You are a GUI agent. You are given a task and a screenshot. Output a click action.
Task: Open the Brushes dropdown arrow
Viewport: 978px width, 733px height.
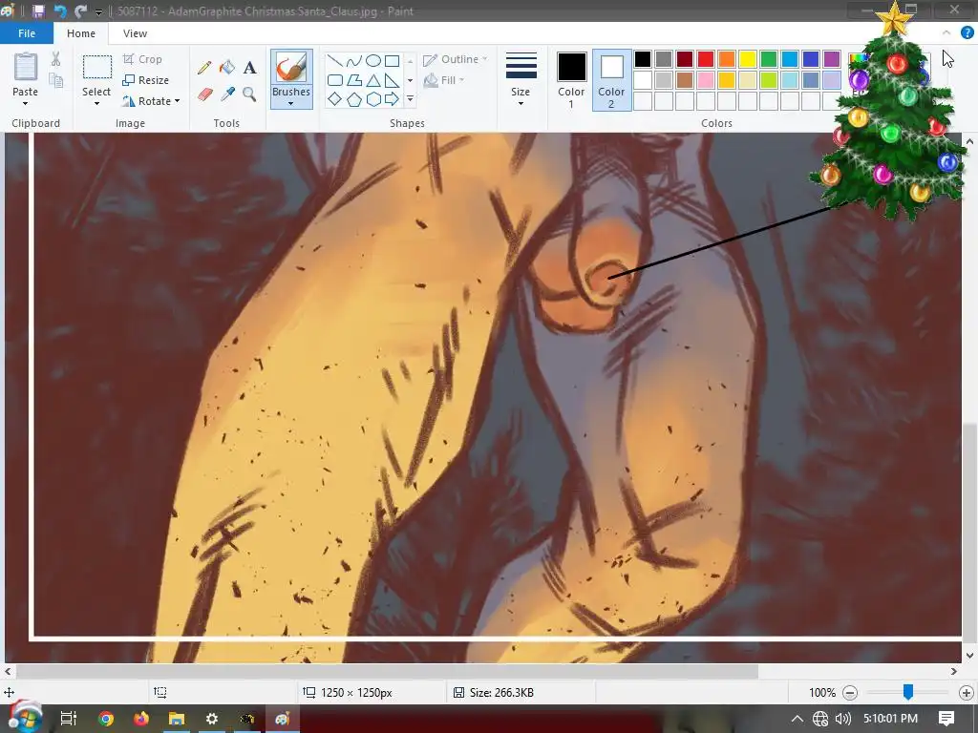coord(291,103)
